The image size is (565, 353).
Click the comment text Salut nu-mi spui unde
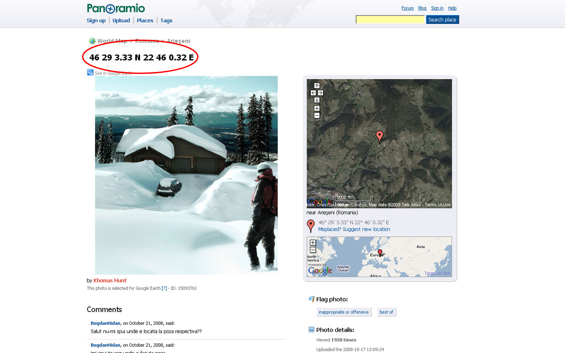tap(146, 331)
